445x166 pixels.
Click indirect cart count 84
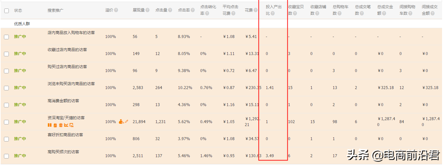coord(402,122)
